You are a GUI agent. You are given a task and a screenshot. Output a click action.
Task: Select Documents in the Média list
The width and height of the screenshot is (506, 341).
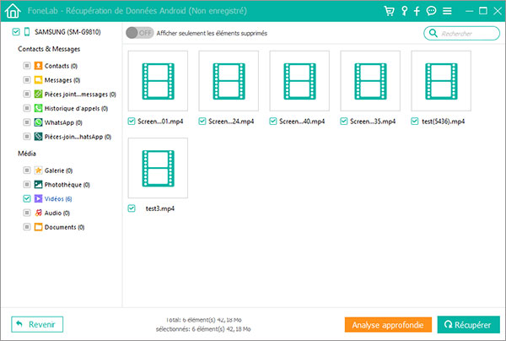coord(62,227)
